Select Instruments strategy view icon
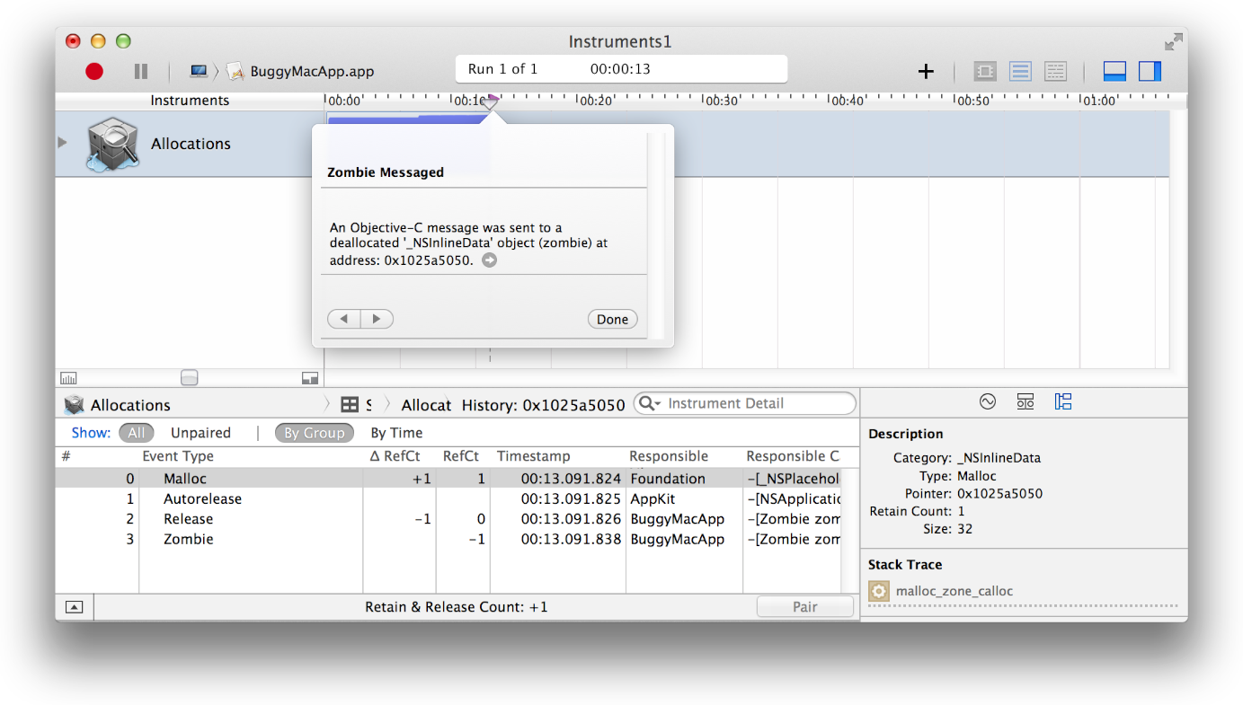1243x705 pixels. (1020, 71)
